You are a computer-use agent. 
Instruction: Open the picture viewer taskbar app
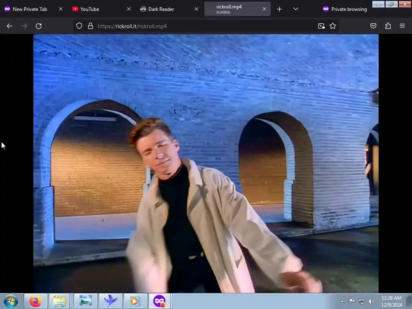85,301
